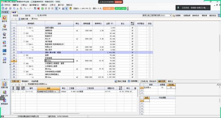Open the 造价审查 menu
The height and width of the screenshot is (118, 221).
click(34, 5)
